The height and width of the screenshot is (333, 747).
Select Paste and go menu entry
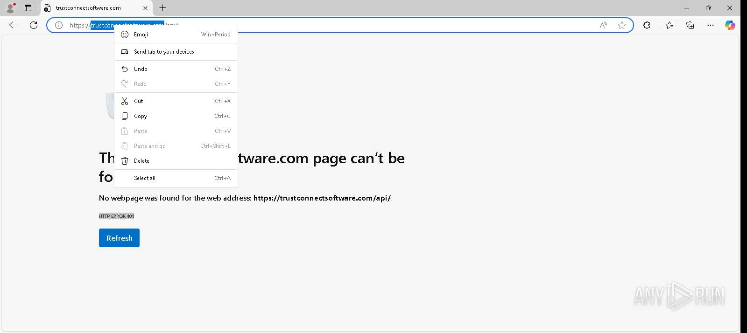[x=176, y=146]
